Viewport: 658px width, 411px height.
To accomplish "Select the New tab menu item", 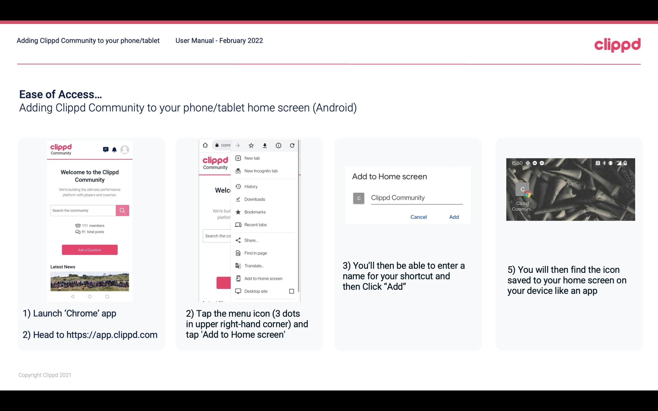I will tap(252, 158).
